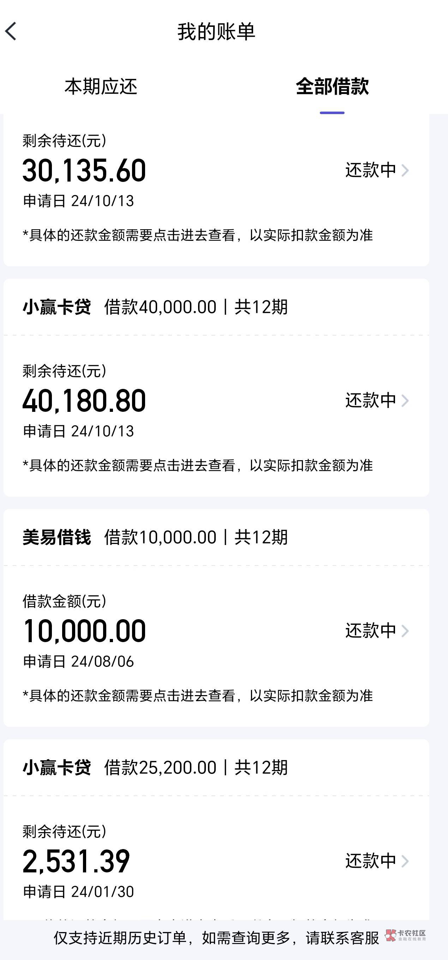448x960 pixels.
Task: Tap the 申请日 24/08/06 date line
Action: 78,662
